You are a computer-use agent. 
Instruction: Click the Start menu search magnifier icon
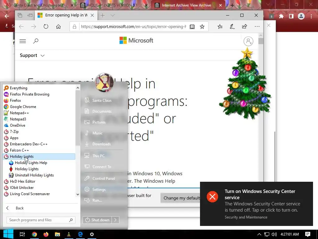point(71,220)
